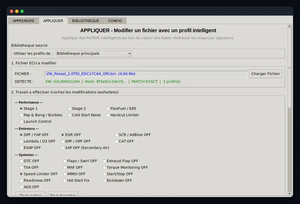Screen dimensions: 300x204
Task: Tick the MAF OFF checkbox
Action: [x=65, y=168]
